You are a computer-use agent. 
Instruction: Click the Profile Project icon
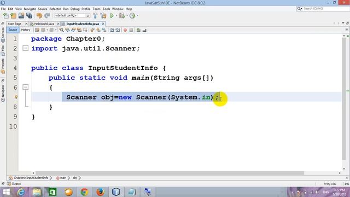[x=132, y=16]
